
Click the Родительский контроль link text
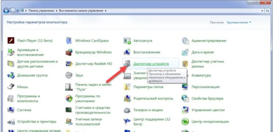click(153, 98)
